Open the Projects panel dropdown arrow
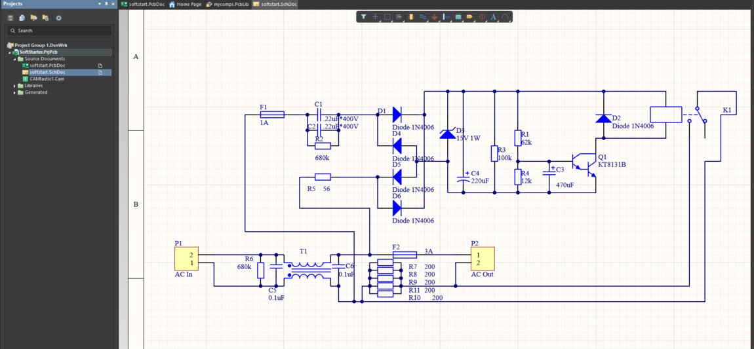Screen dimensions: 754x349 [x=100, y=4]
